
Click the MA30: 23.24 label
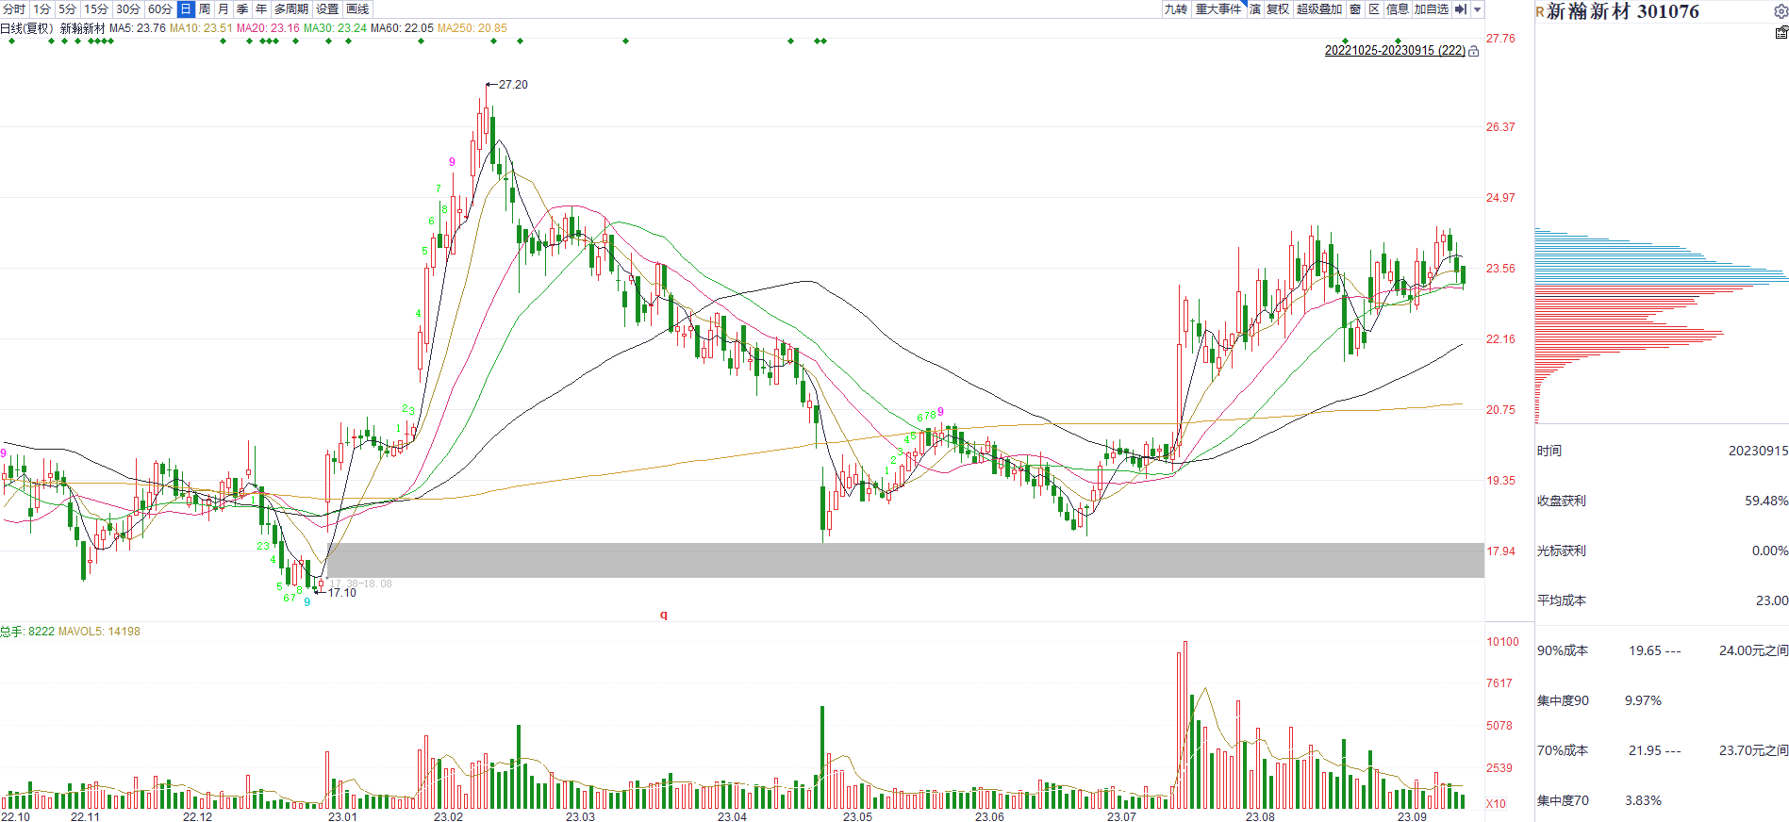[x=335, y=28]
